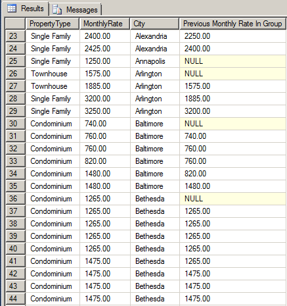This screenshot has height=306, width=287.
Task: Click MonthlyRate cell 2400.00 in row 23
Action: tap(105, 36)
